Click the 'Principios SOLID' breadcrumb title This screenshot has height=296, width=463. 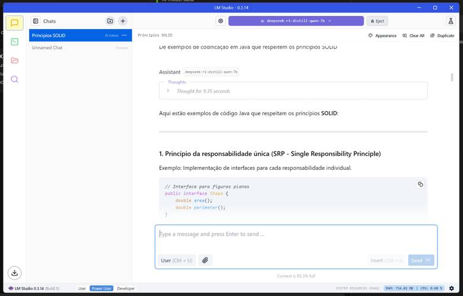155,35
